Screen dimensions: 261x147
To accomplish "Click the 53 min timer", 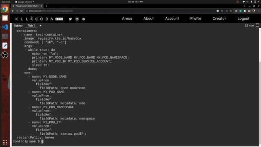I will tap(249, 25).
